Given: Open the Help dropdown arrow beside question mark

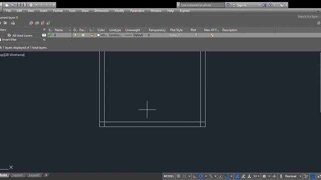Looking at the screenshot, I should (x=286, y=5).
